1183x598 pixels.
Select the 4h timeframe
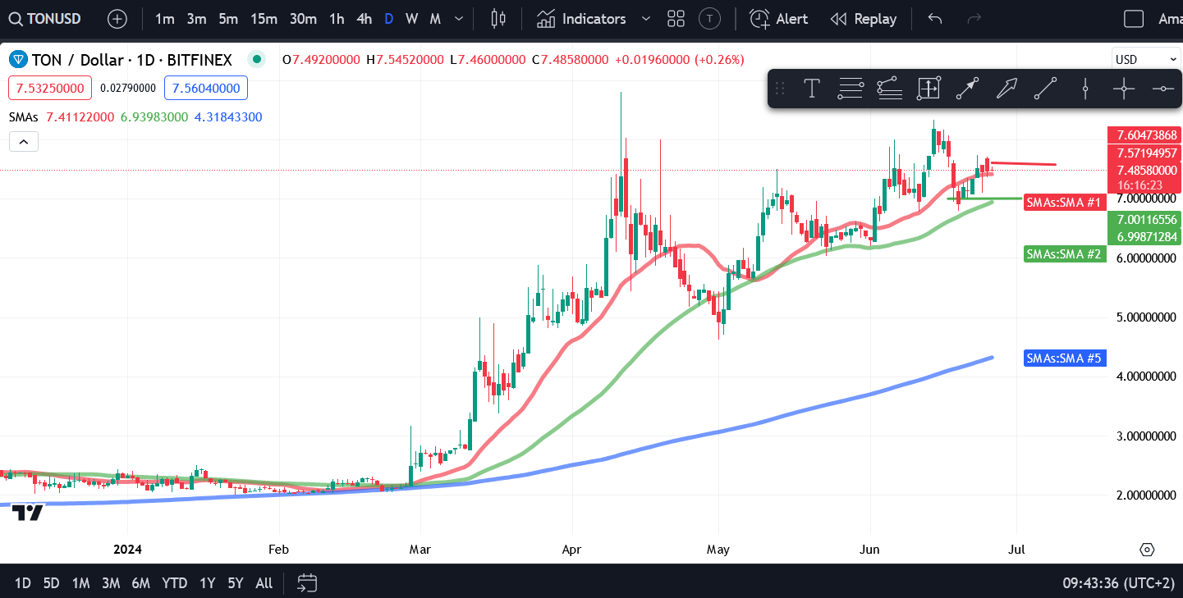(364, 19)
